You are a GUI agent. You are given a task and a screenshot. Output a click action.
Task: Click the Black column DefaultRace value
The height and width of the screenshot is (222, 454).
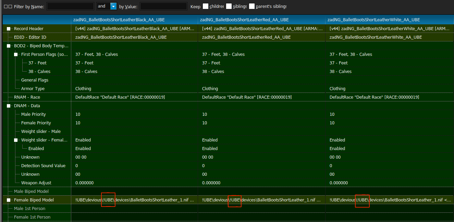coord(120,97)
